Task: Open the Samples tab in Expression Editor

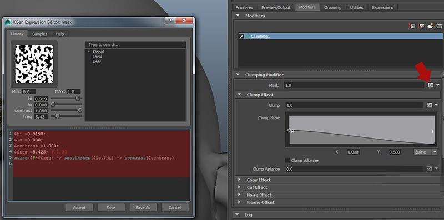Action: pos(39,34)
